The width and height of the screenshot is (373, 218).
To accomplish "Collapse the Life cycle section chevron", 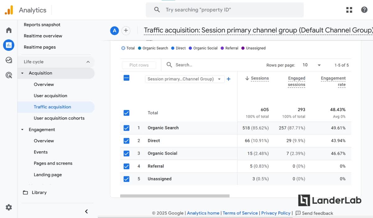I will tap(88, 62).
